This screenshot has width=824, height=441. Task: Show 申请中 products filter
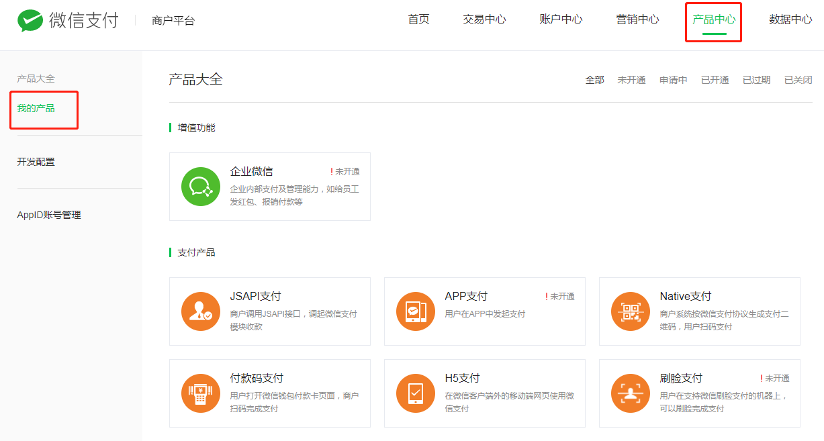pyautogui.click(x=673, y=80)
